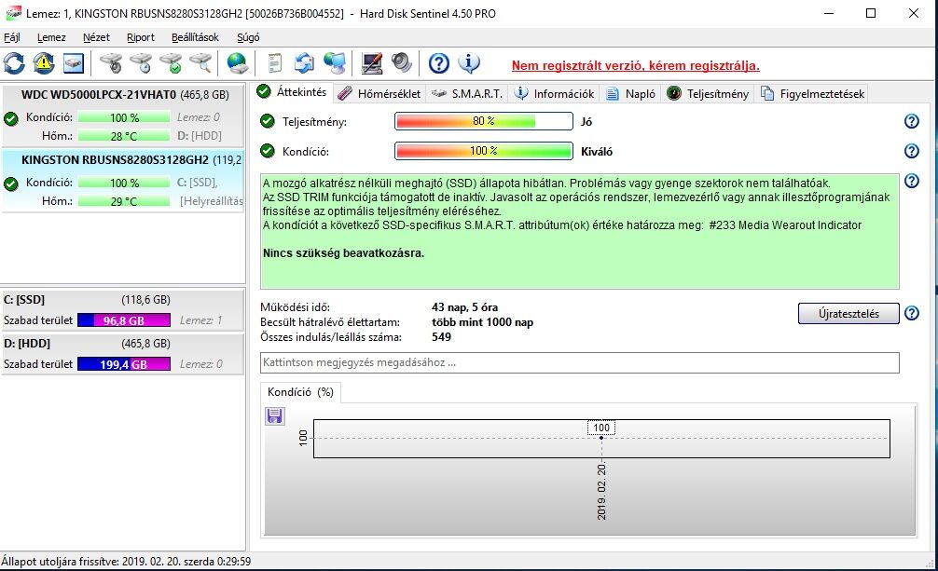
Task: Open the Riport menu
Action: tap(141, 37)
